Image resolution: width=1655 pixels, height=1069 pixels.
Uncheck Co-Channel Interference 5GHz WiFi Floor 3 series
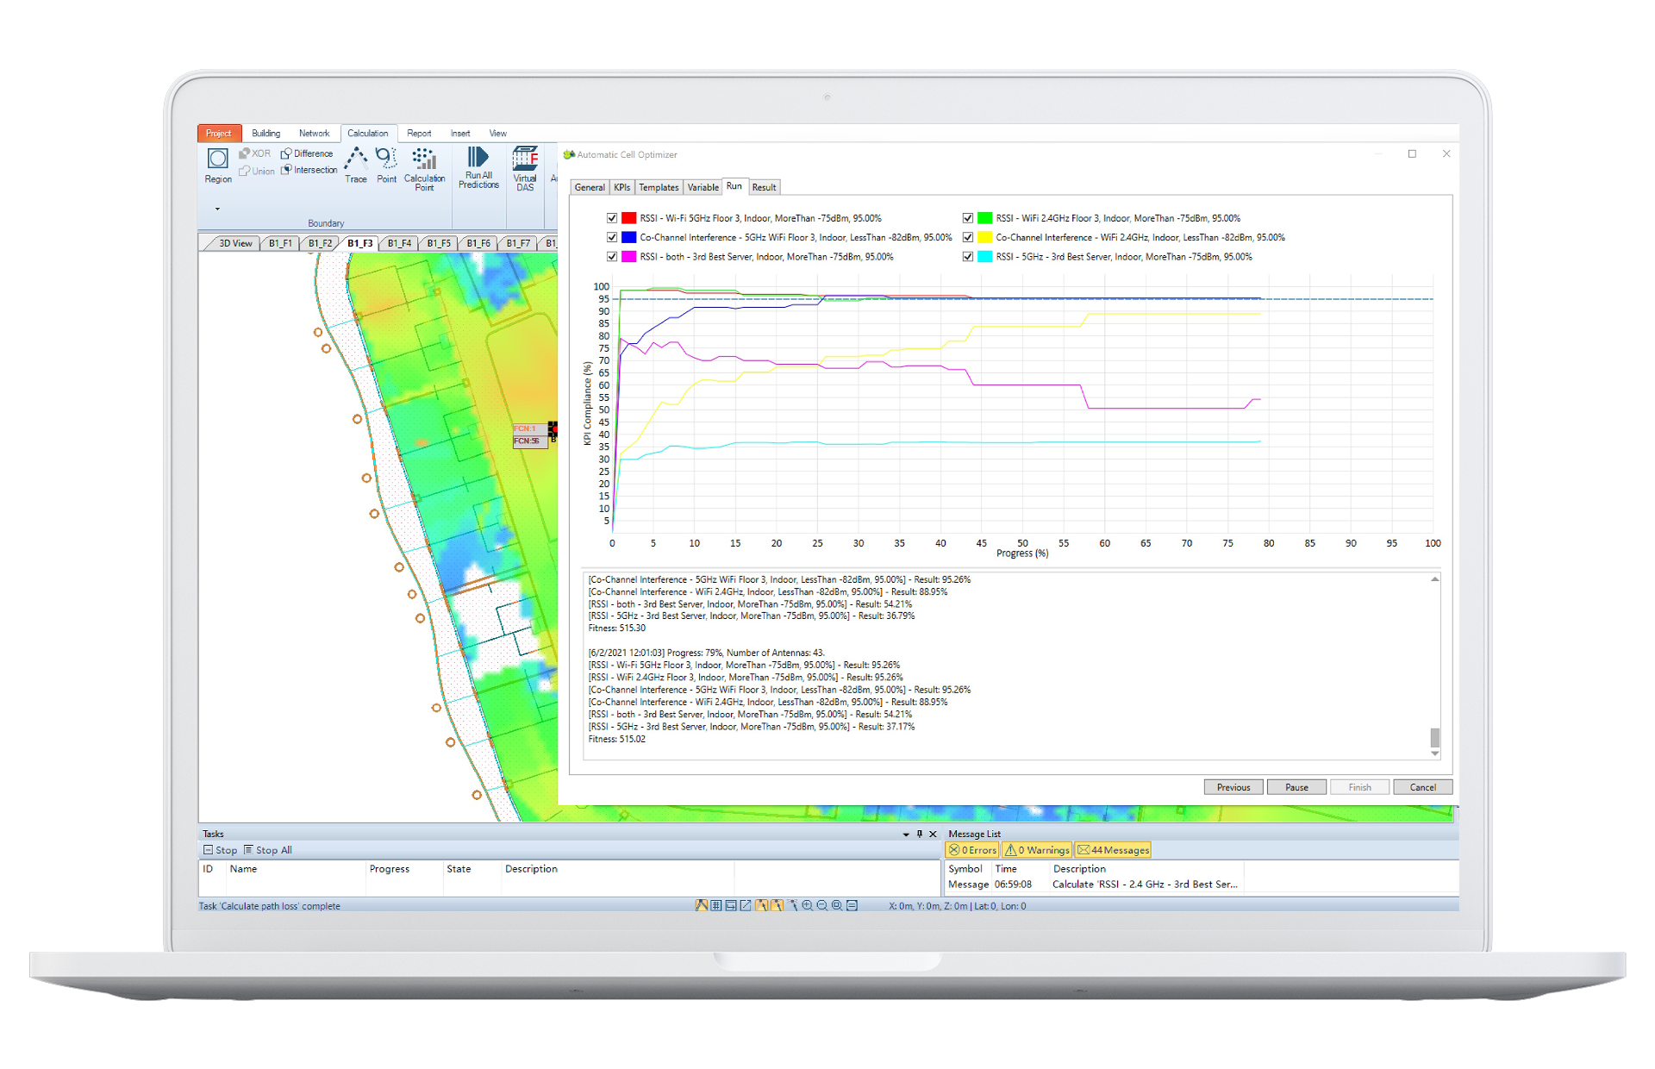[612, 237]
